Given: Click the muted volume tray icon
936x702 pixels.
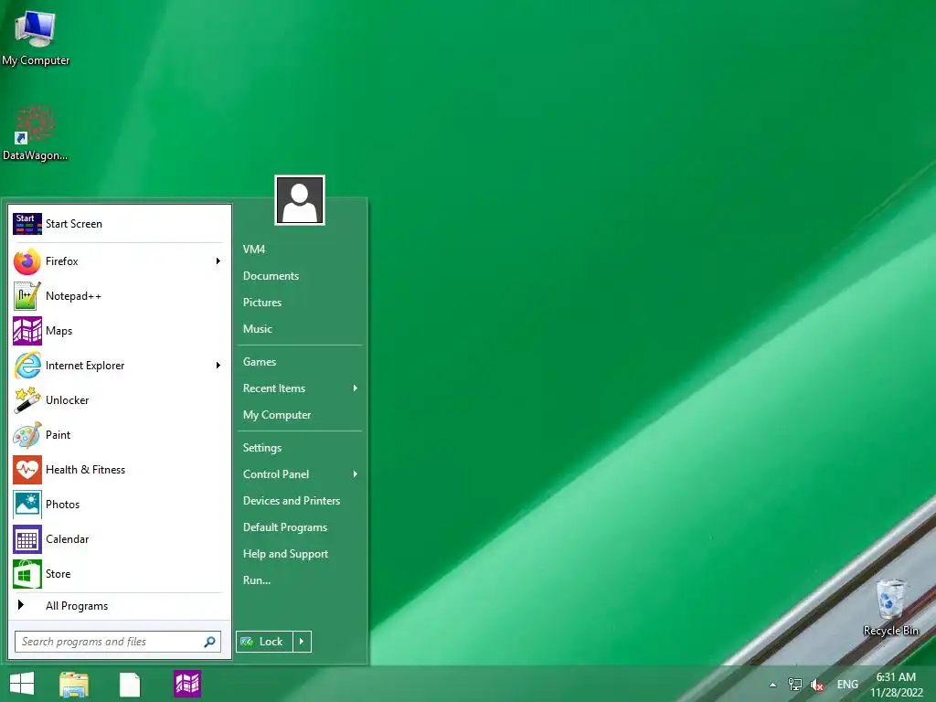Looking at the screenshot, I should [x=817, y=685].
